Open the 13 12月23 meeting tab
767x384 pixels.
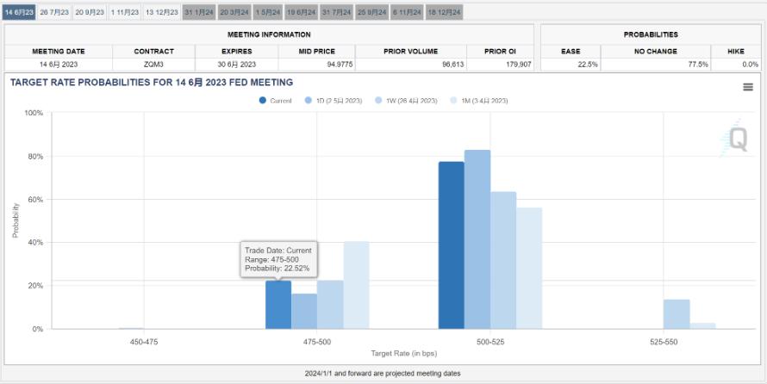point(162,12)
